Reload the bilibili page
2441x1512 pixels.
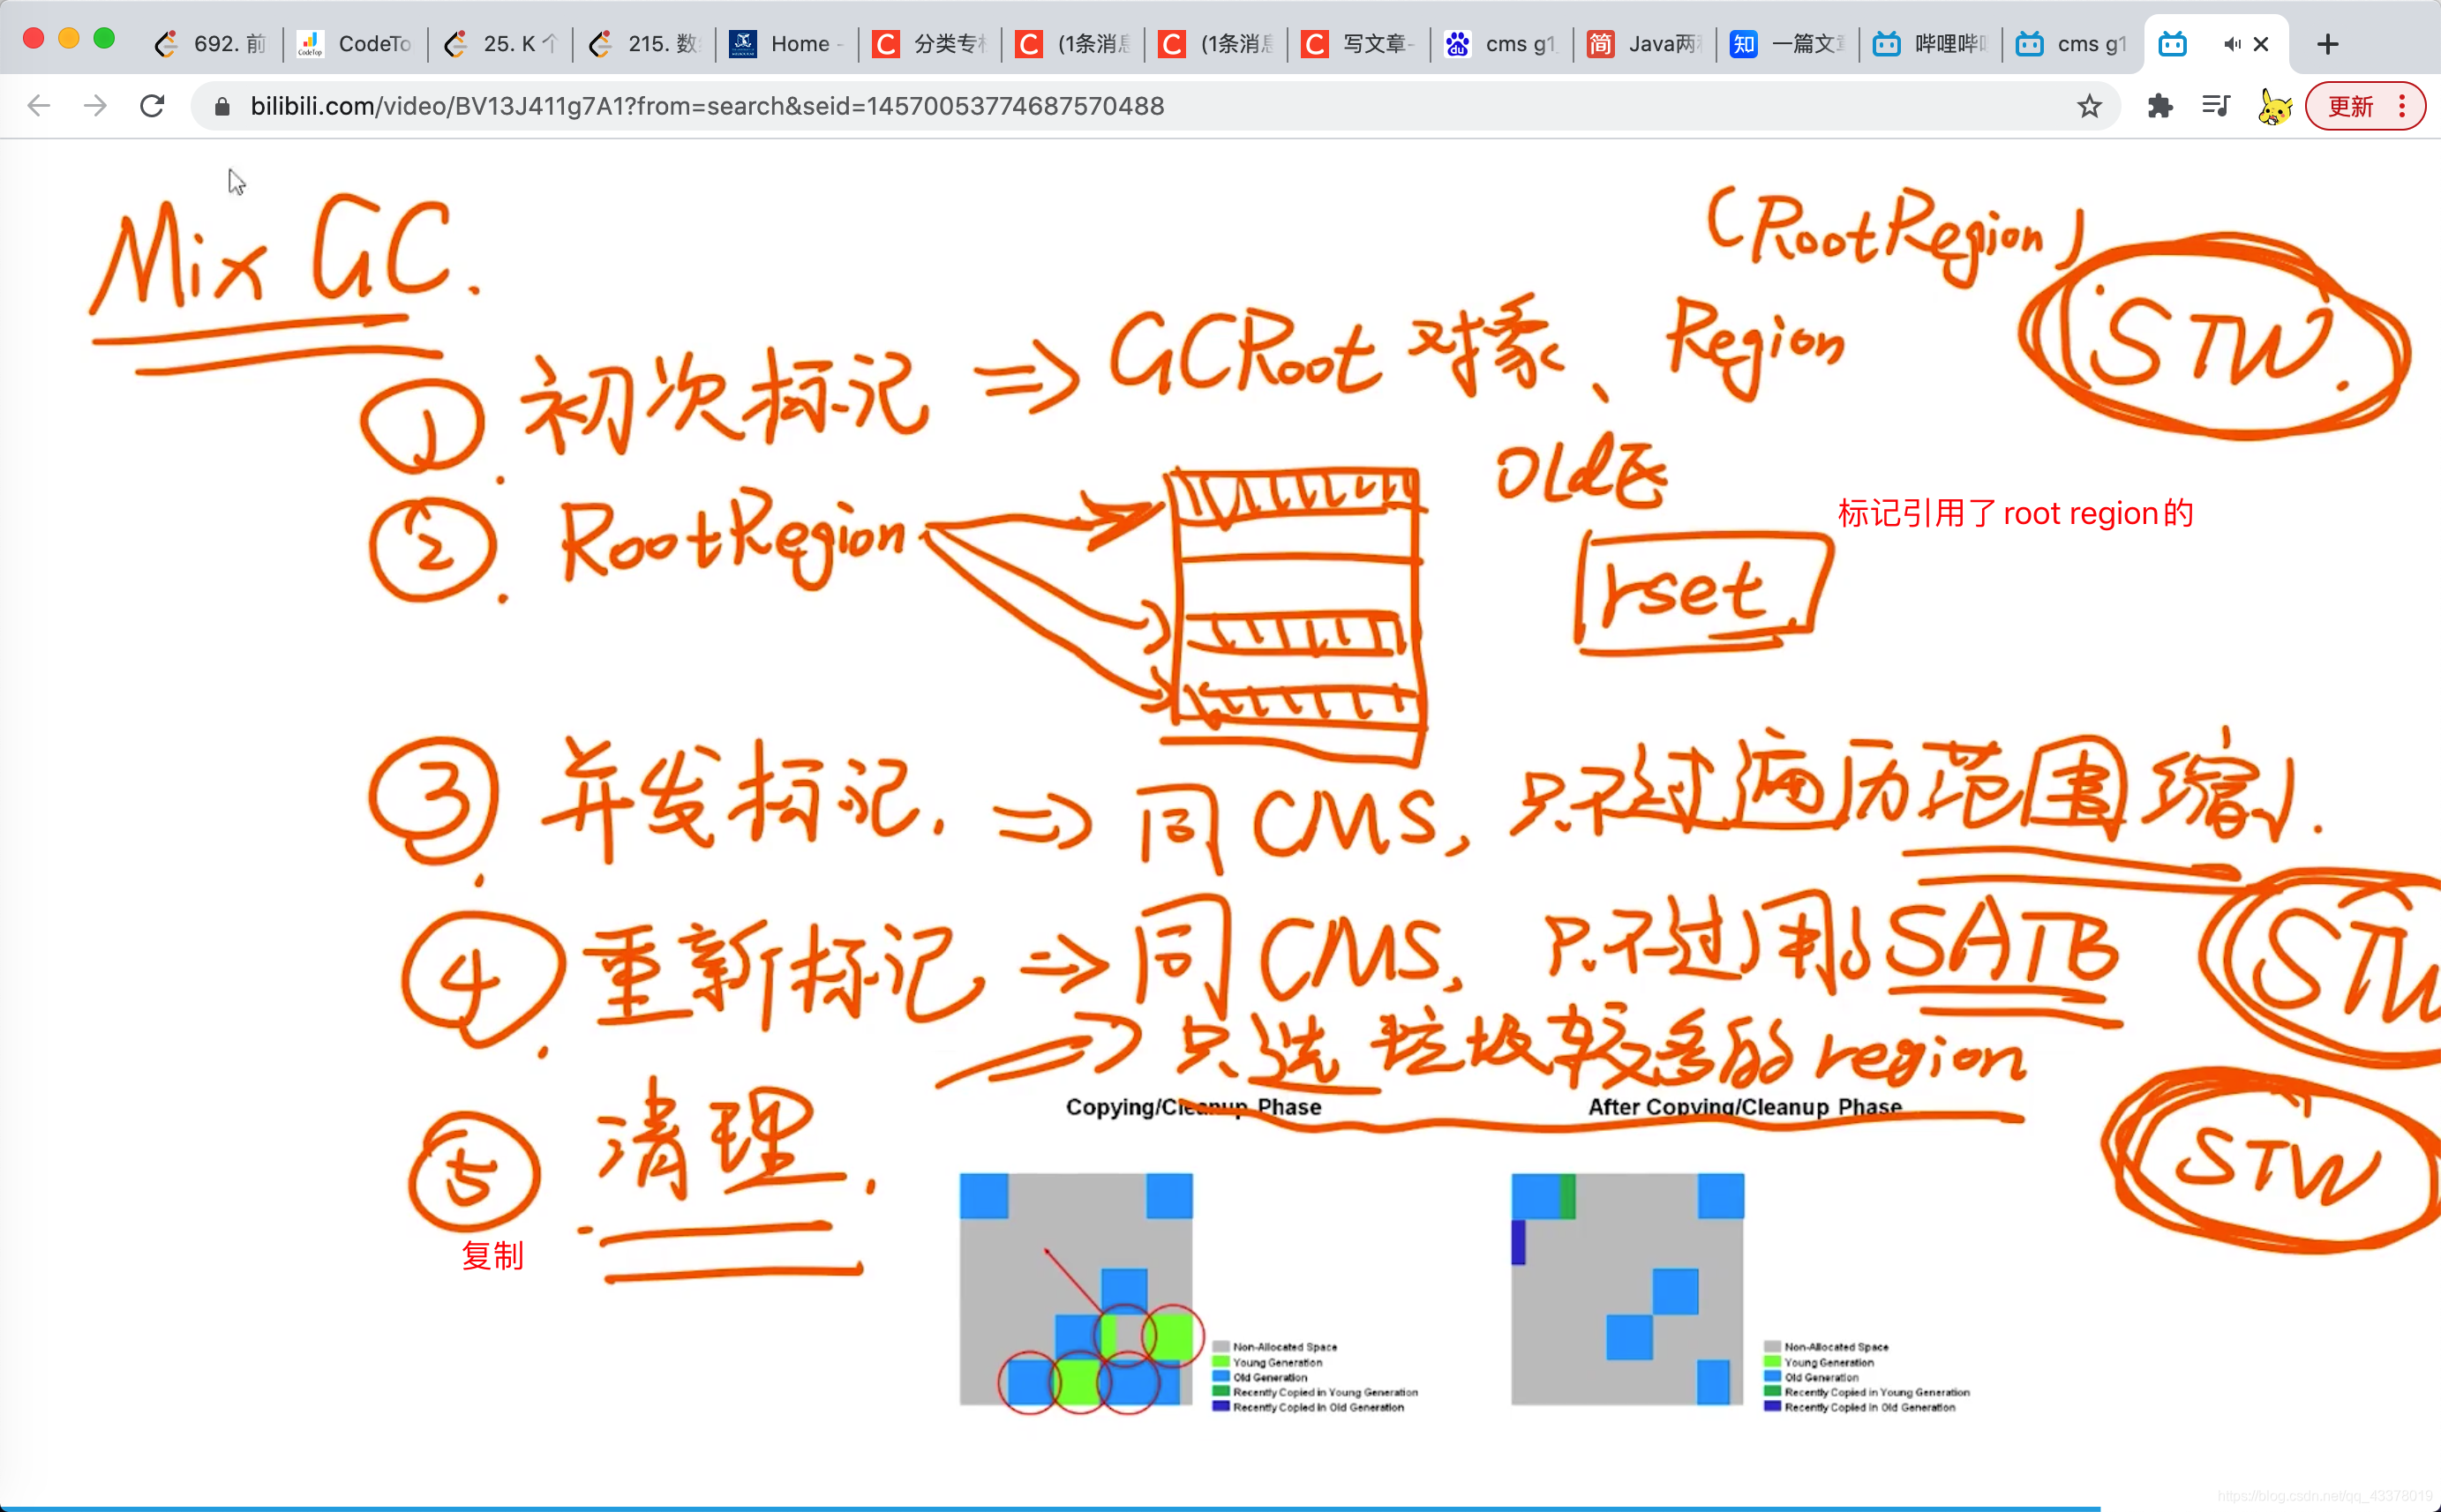(152, 106)
